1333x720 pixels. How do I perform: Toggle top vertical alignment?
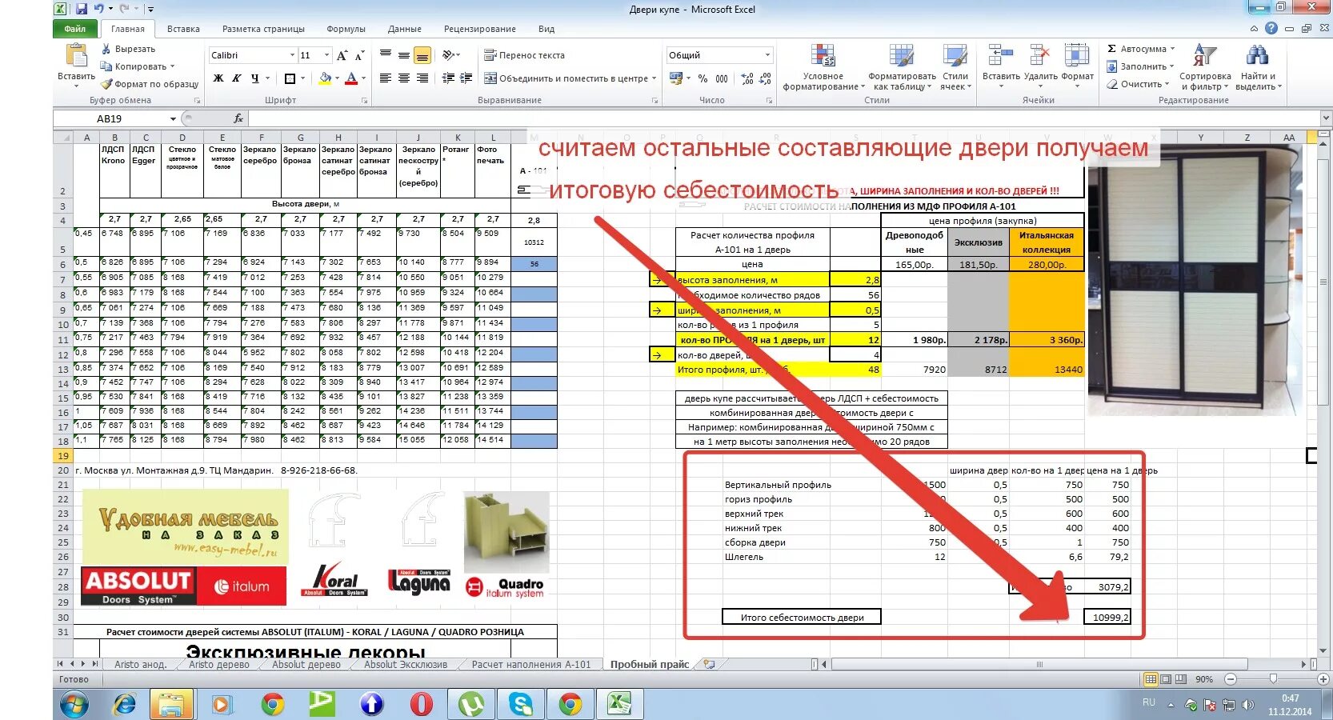click(386, 55)
